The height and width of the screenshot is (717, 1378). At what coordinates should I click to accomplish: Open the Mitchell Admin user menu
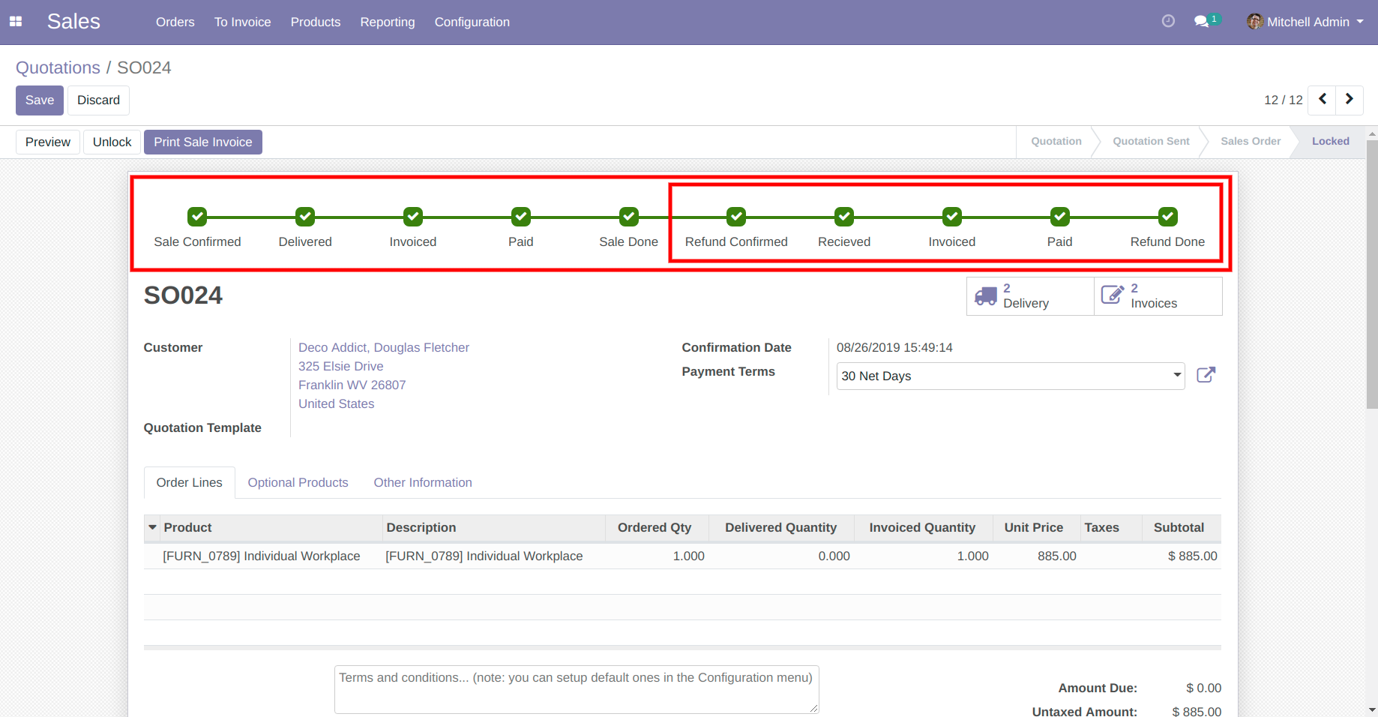[x=1305, y=22]
